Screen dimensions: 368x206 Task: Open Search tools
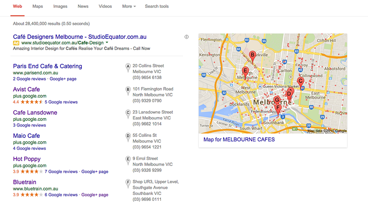(157, 6)
